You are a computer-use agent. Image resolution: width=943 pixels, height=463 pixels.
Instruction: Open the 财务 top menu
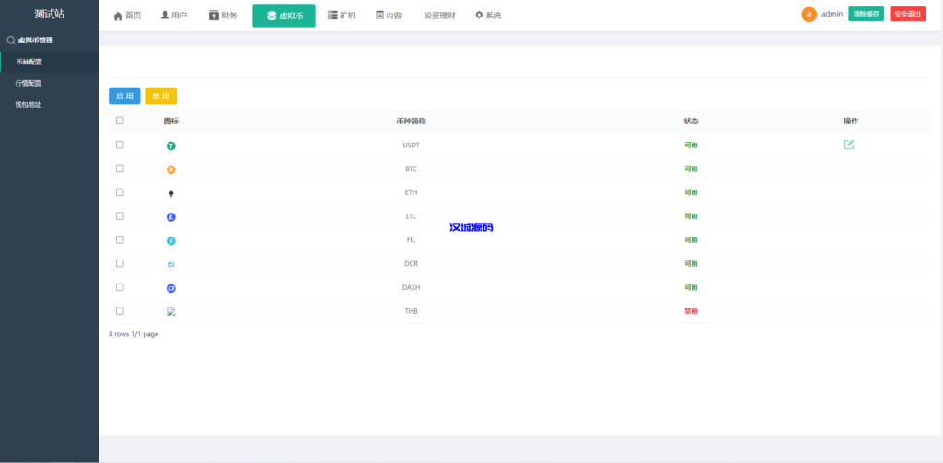click(223, 16)
